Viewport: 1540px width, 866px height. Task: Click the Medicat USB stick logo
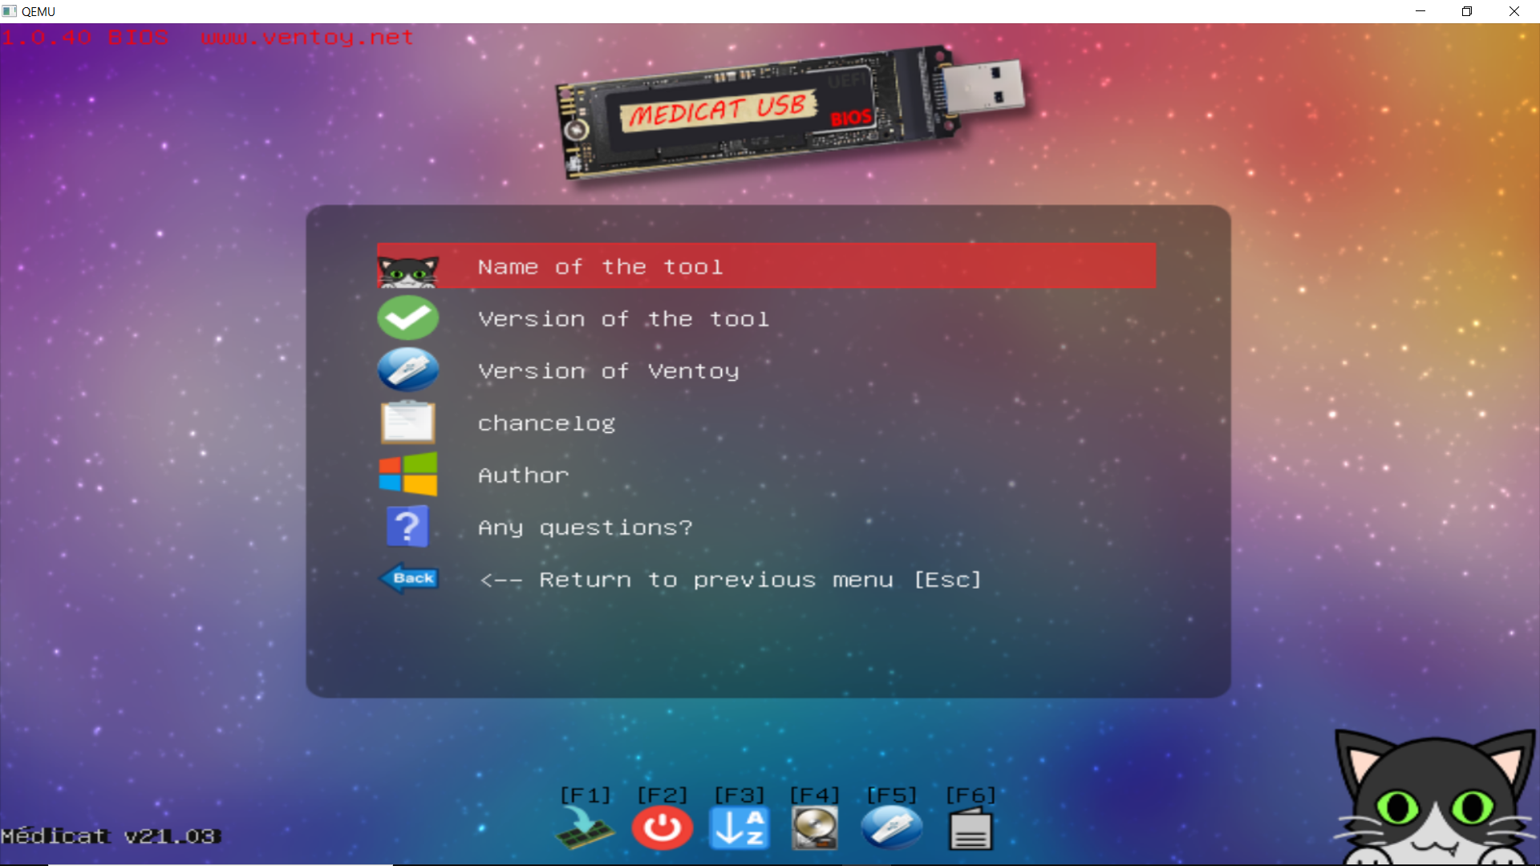coord(790,111)
